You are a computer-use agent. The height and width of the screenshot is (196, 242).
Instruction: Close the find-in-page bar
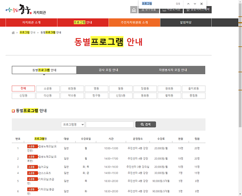(201, 4)
